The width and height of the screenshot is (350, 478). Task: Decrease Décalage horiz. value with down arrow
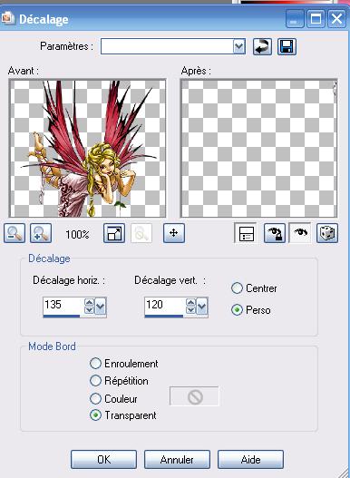(x=89, y=310)
